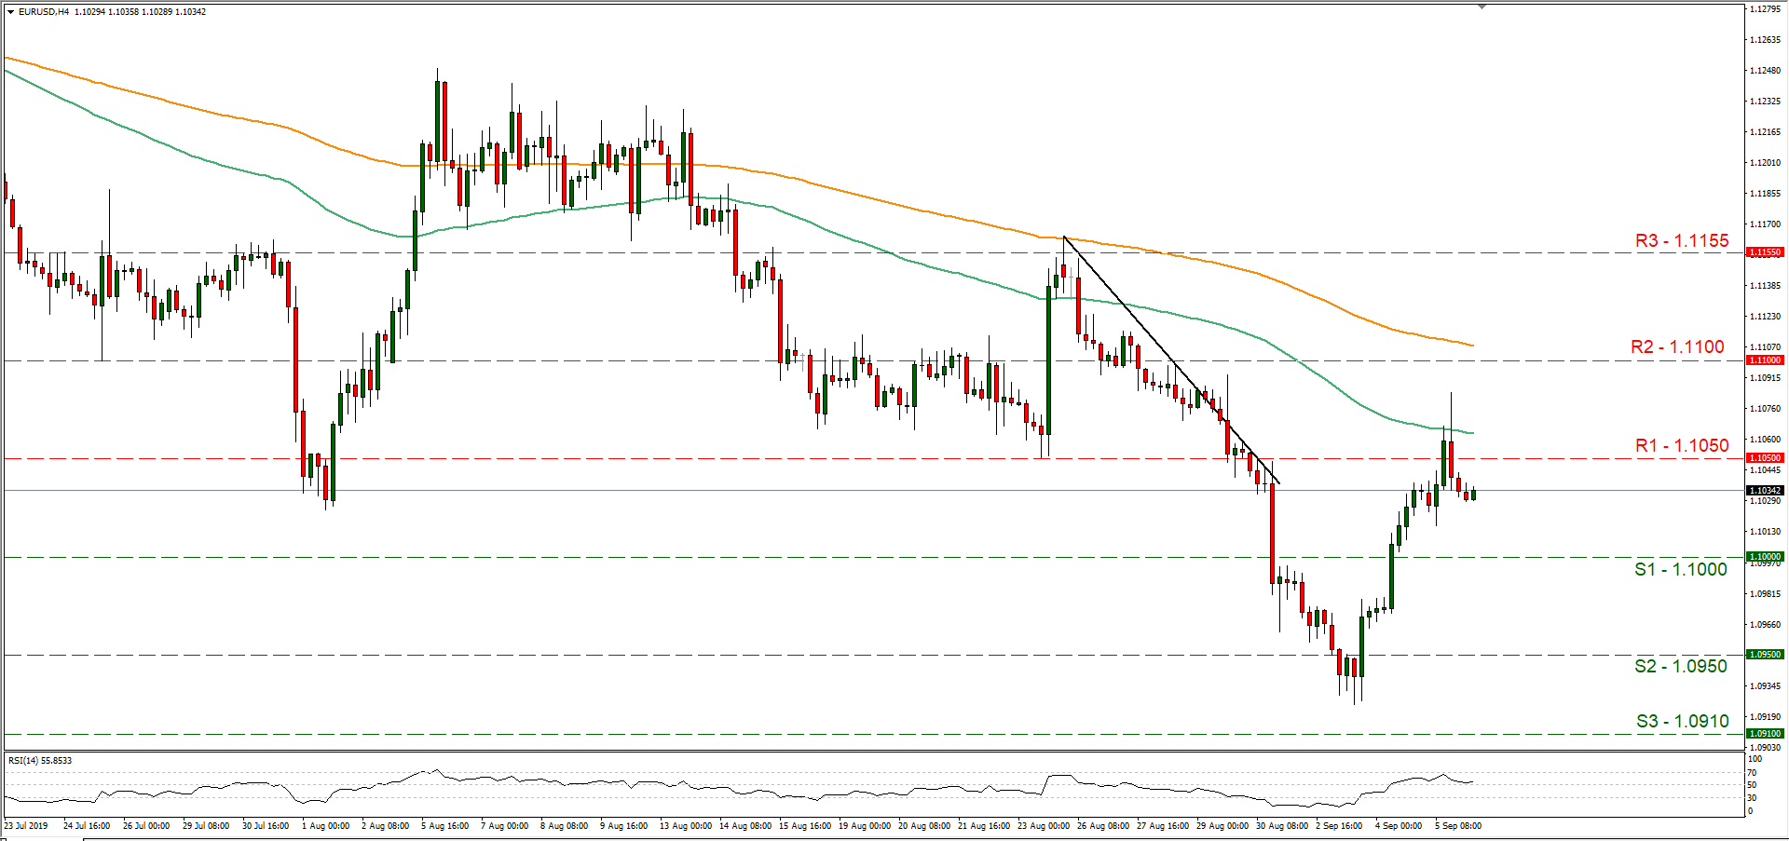Image resolution: width=1789 pixels, height=841 pixels.
Task: Click the green 1.09100 price tag
Action: [1765, 734]
